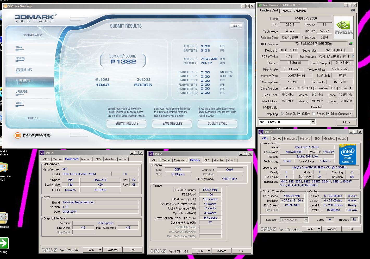Click CPU score value 53365

tap(143, 85)
